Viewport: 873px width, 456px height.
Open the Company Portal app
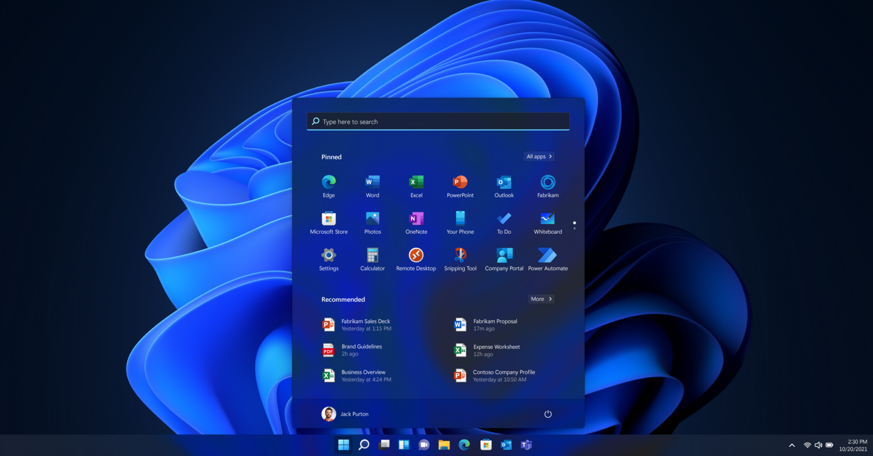tap(504, 259)
